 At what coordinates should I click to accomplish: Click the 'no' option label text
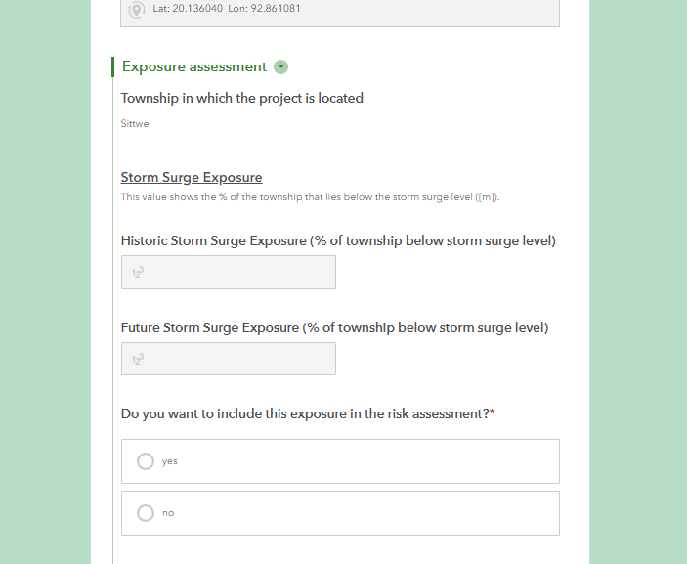(168, 513)
